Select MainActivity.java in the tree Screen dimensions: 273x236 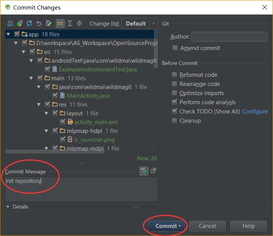(x=89, y=96)
